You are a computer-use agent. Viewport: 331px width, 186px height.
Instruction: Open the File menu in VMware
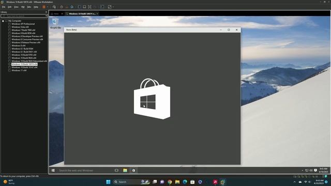tap(4, 7)
